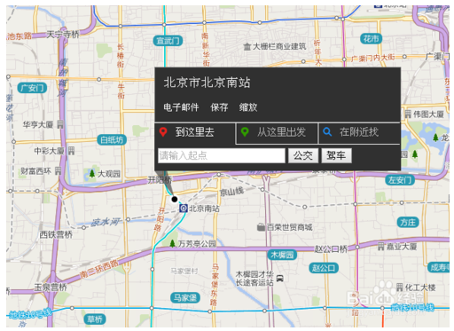This screenshot has width=454, height=331.
Task: Click the 南三环西路 road label
Action: pyautogui.click(x=98, y=269)
